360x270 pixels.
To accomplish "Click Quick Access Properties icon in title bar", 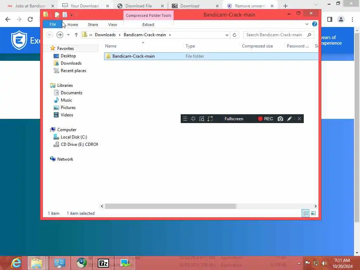I will (x=57, y=15).
